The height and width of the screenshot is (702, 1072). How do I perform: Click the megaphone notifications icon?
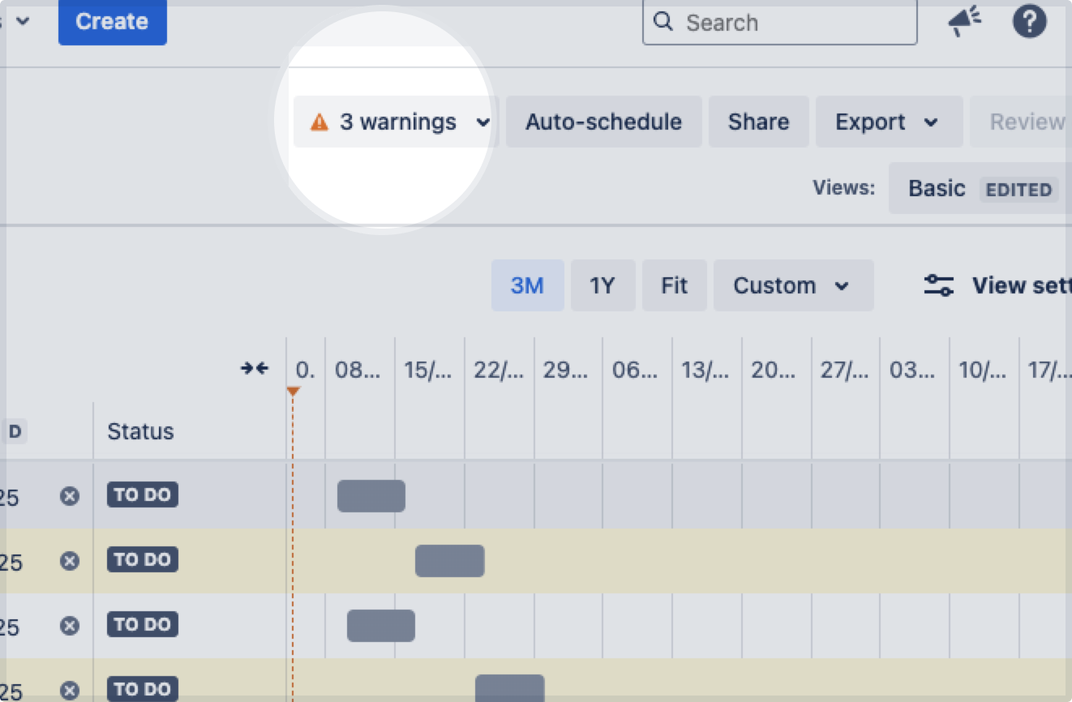point(964,22)
